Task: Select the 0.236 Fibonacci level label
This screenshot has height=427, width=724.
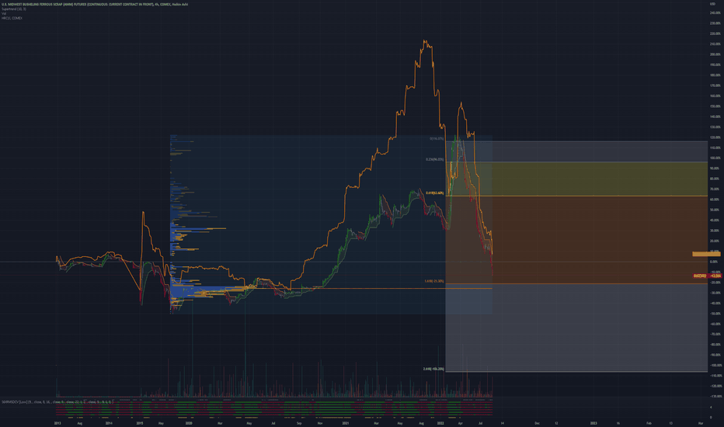Action: [434, 159]
